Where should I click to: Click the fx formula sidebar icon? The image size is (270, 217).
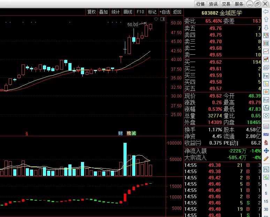(266, 108)
